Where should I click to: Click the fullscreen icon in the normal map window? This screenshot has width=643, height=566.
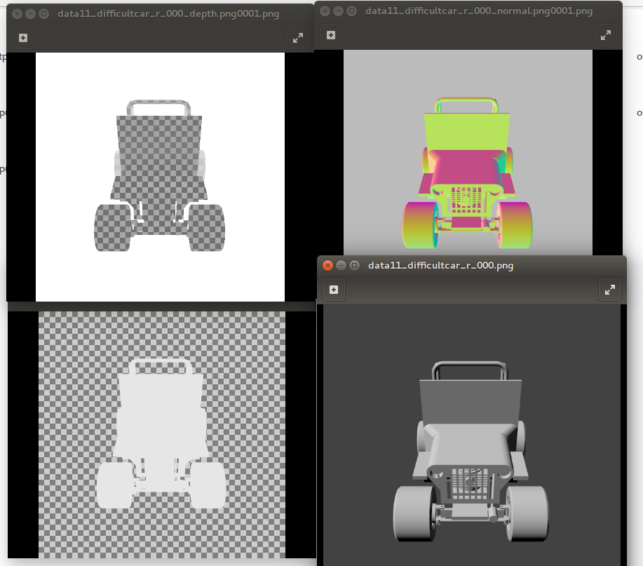[x=606, y=34]
